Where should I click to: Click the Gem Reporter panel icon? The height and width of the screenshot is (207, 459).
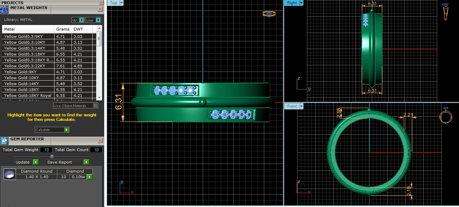[4, 141]
